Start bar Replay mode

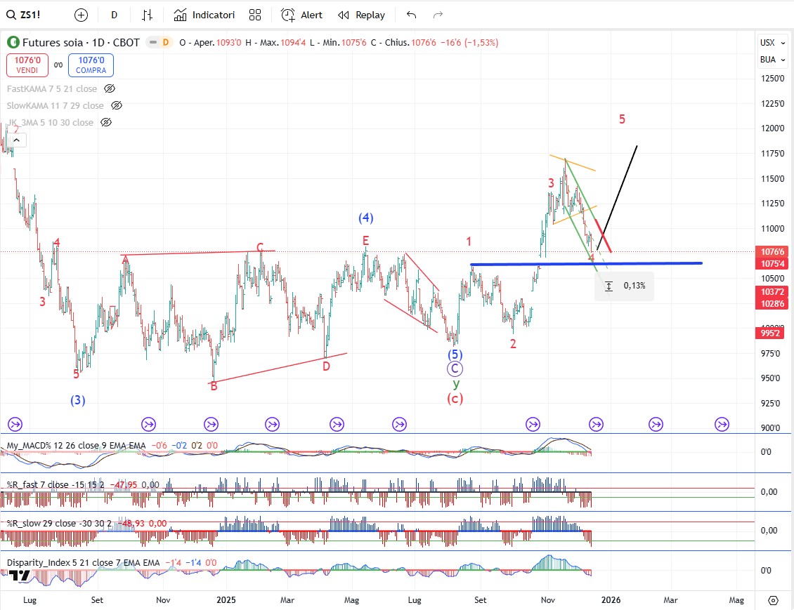click(362, 15)
